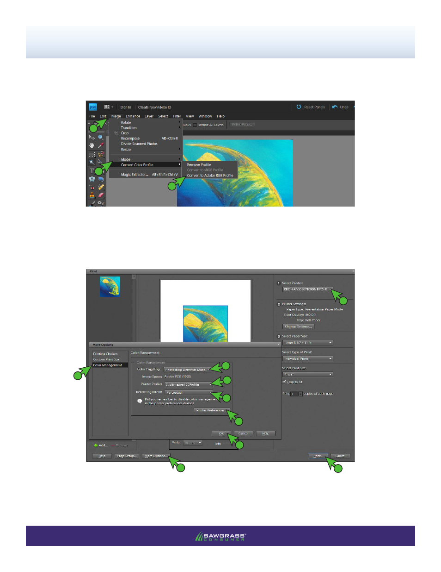441x572 pixels.
Task: Click the PSE application logo icon
Action: pos(93,107)
